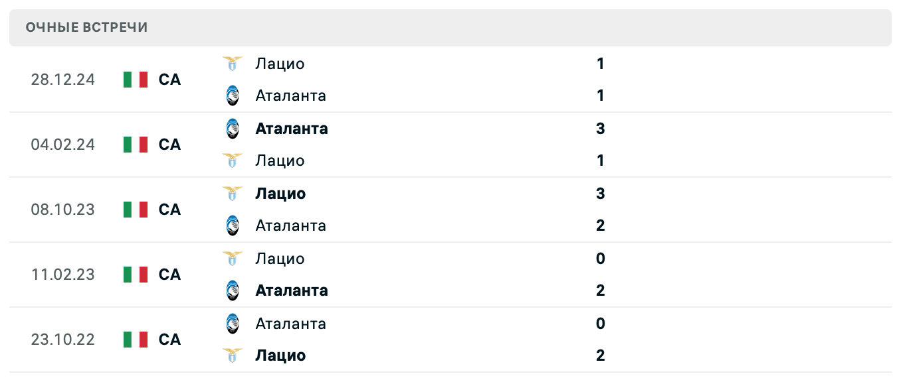901x382 pixels.
Task: Click Italy flag next to 28.12.24
Action: [x=136, y=80]
